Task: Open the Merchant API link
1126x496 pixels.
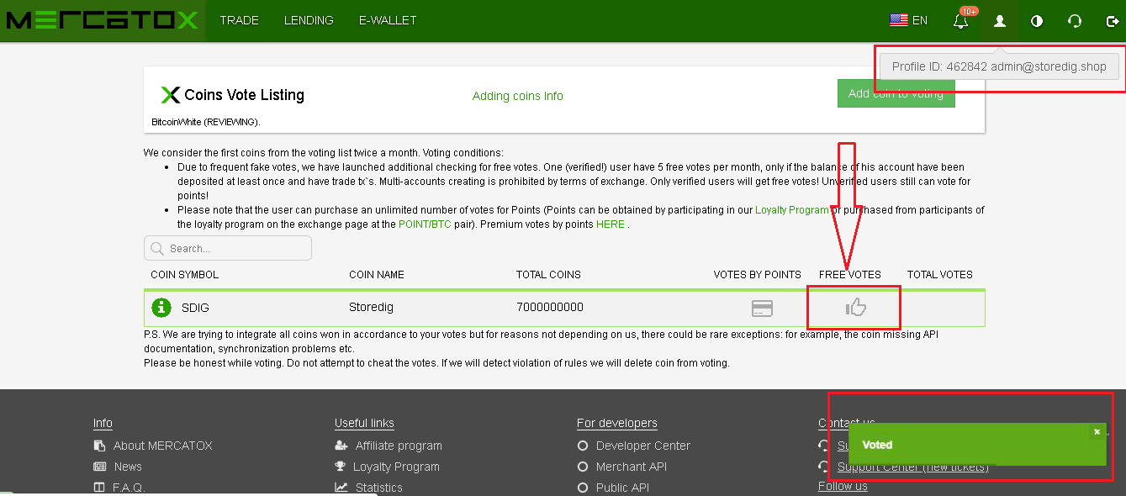Action: click(x=632, y=467)
